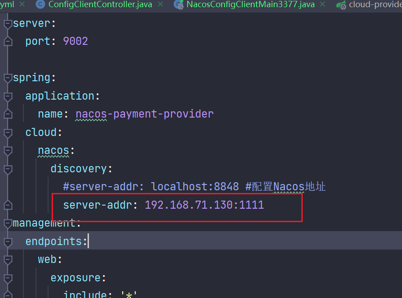Click the Spring leaf icon on cloud-provider tab
This screenshot has width=402, height=298.
tap(341, 4)
